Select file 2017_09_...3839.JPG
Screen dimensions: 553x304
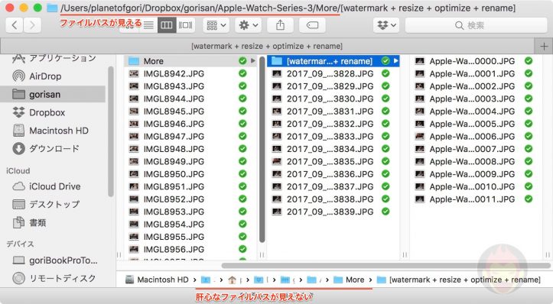(x=333, y=212)
